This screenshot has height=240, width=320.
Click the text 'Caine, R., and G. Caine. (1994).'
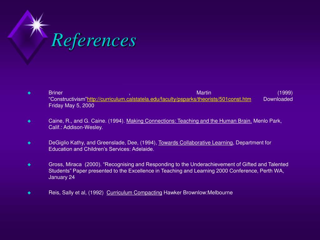click(87, 121)
